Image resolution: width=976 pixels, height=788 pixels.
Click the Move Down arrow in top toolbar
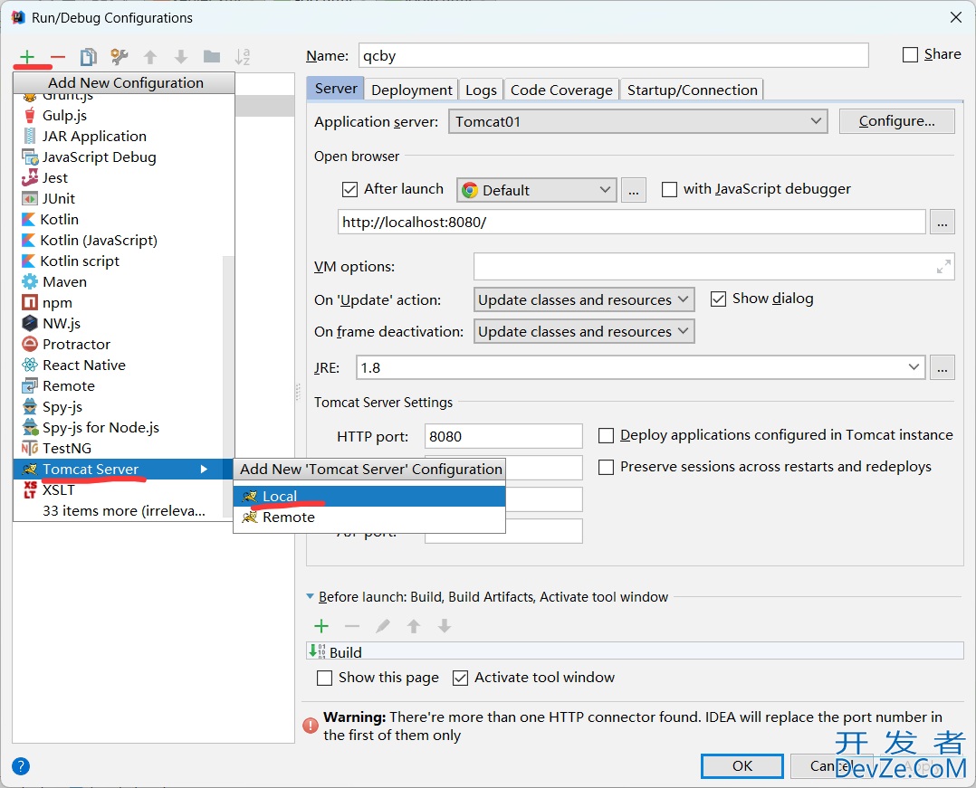click(180, 57)
